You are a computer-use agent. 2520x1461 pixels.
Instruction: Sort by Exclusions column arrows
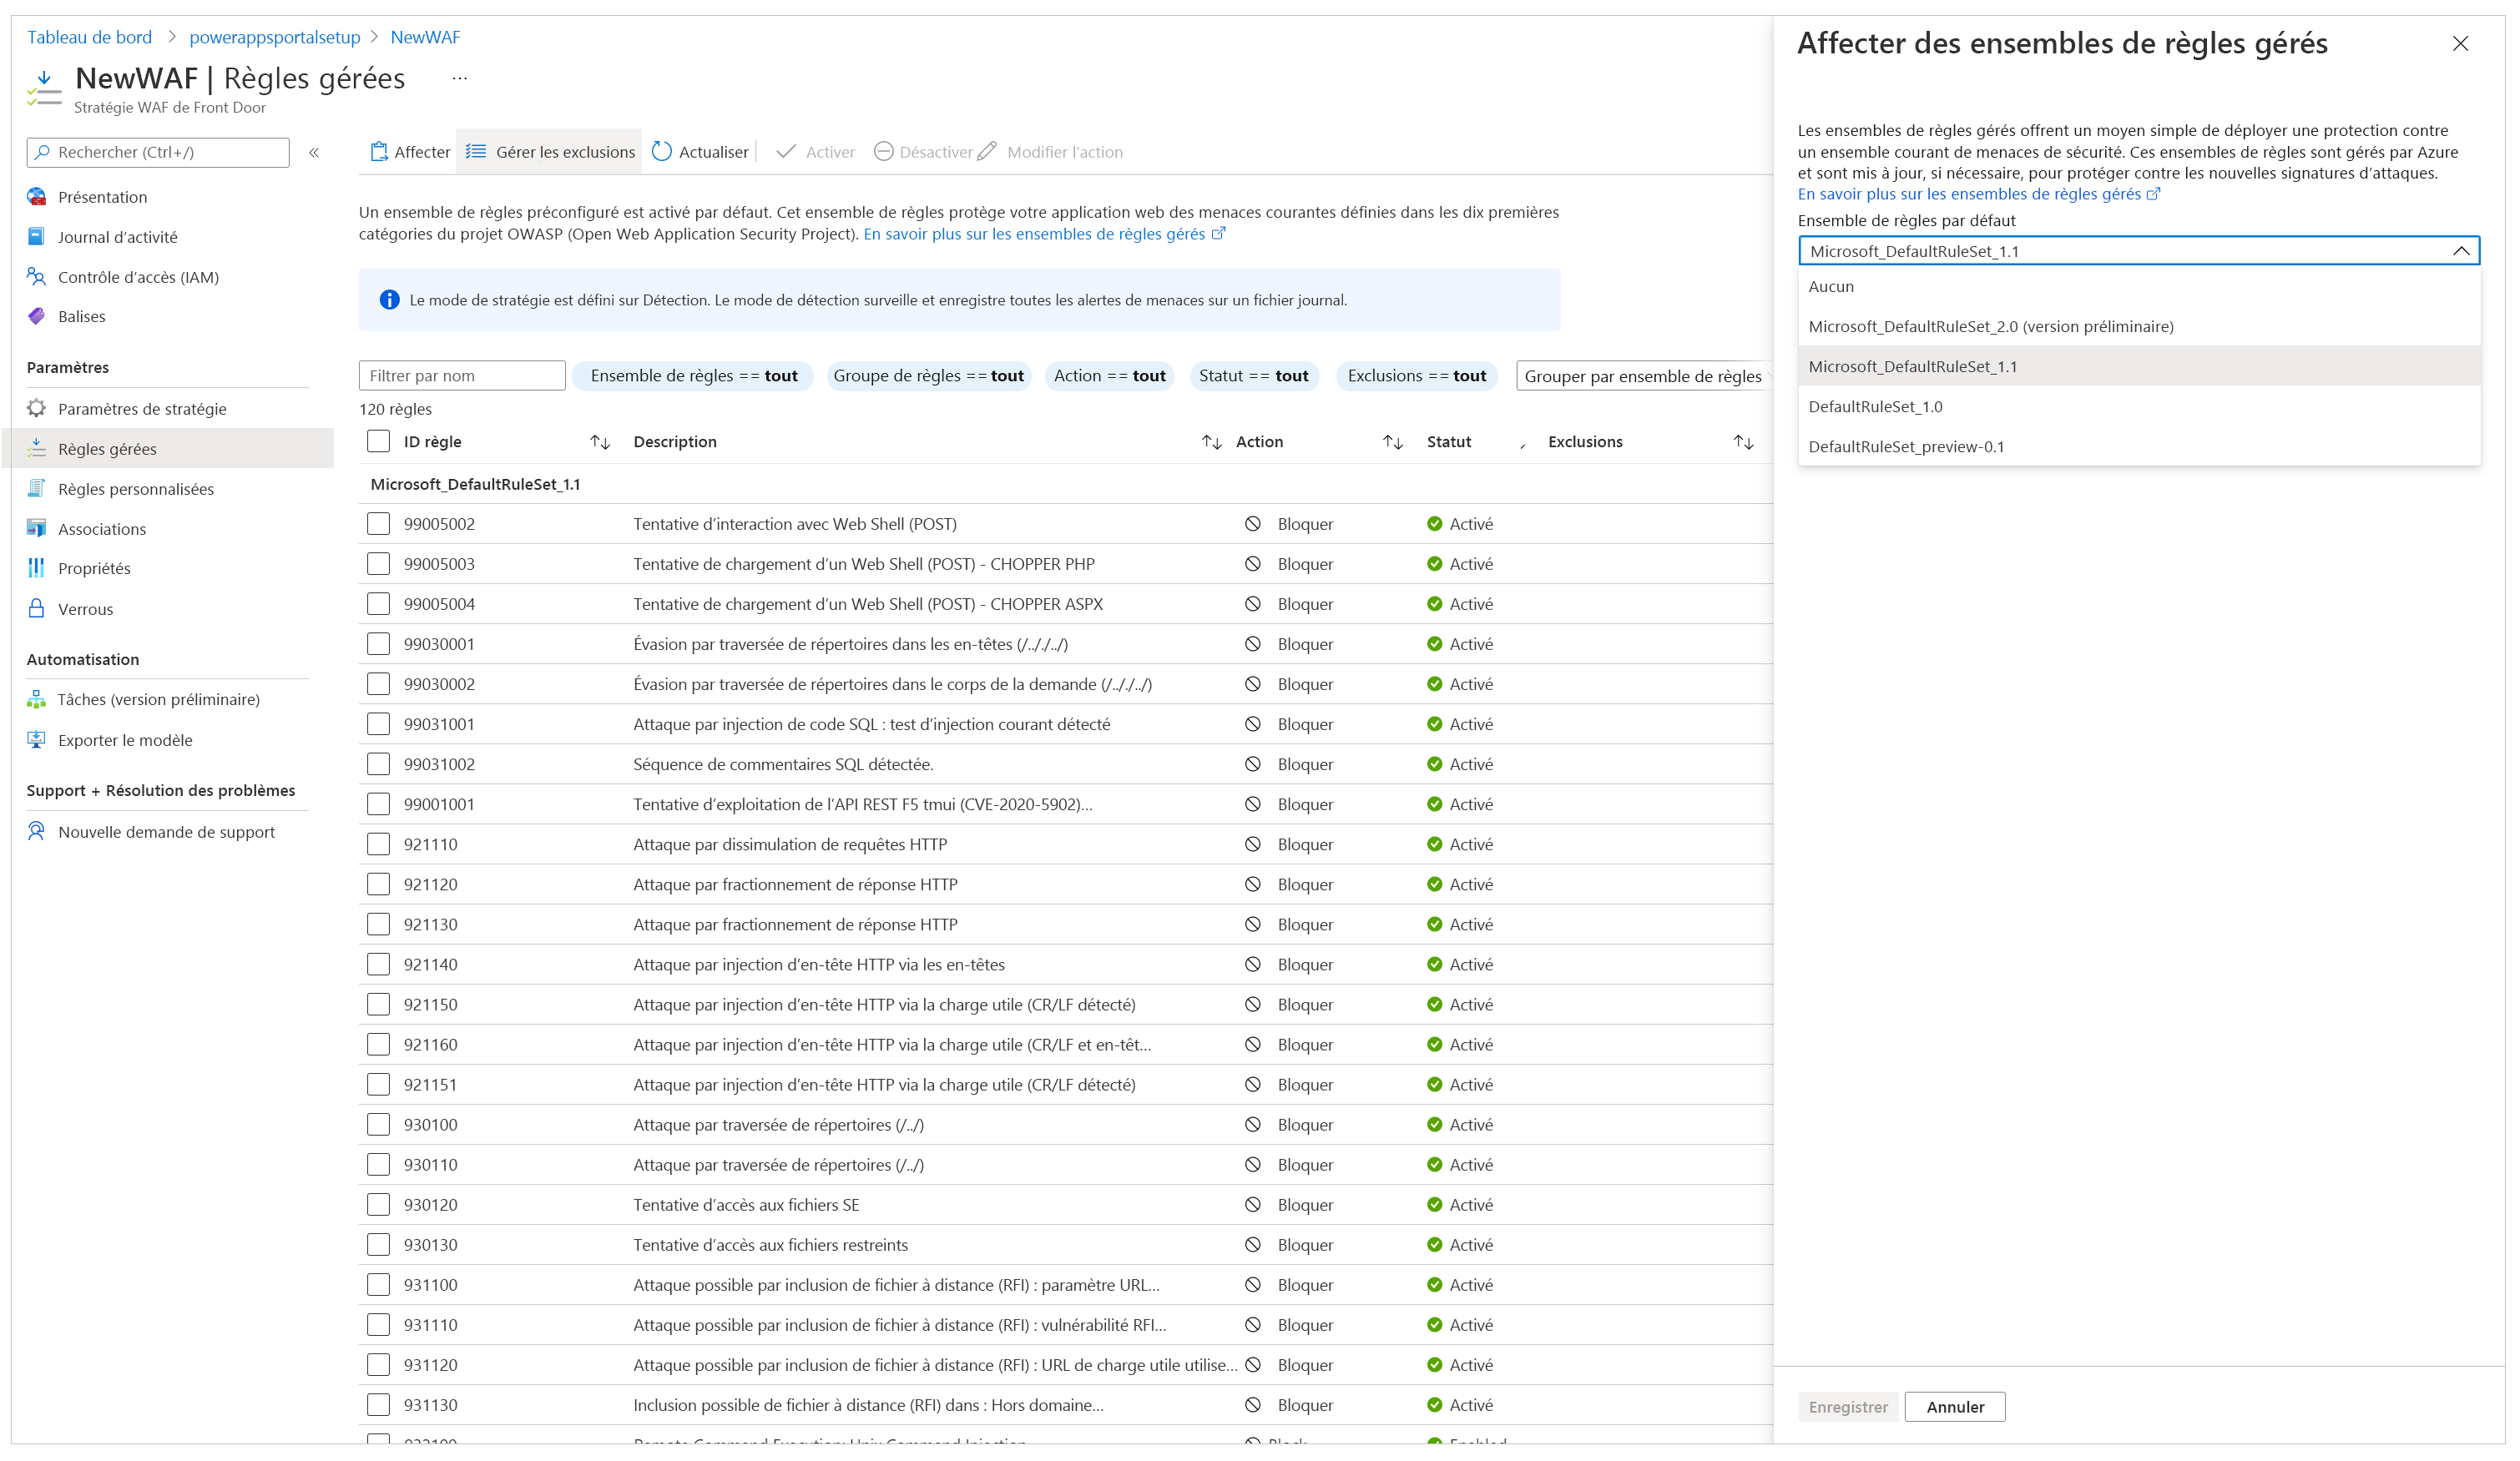(1743, 443)
